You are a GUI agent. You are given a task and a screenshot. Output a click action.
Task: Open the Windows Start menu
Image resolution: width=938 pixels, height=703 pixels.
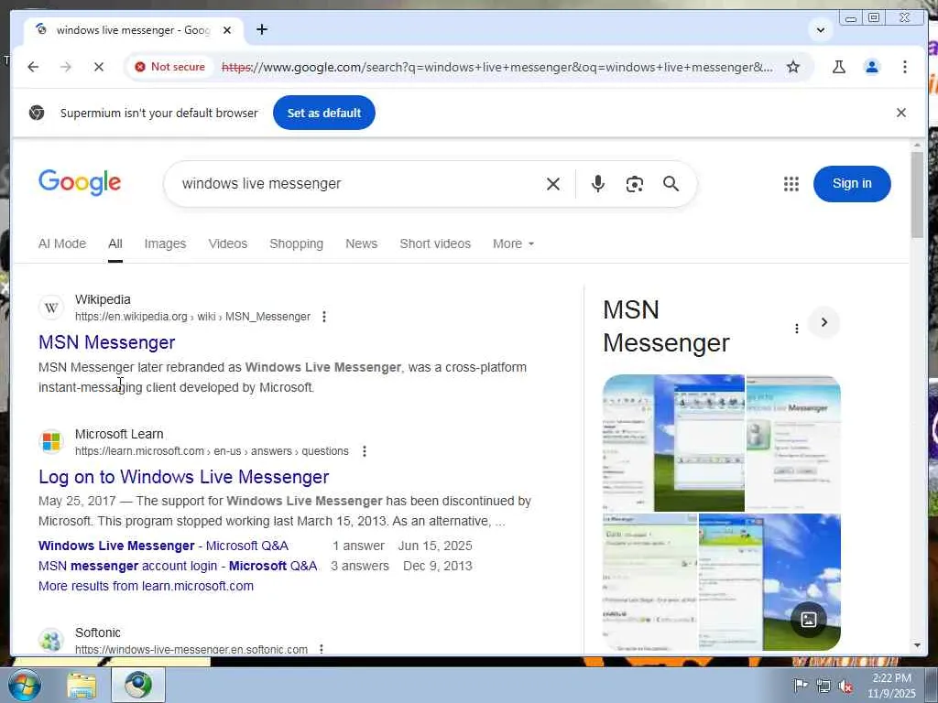click(24, 685)
